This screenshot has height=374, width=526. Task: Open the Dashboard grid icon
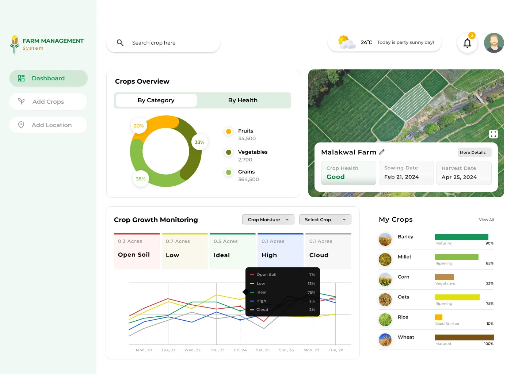point(21,78)
